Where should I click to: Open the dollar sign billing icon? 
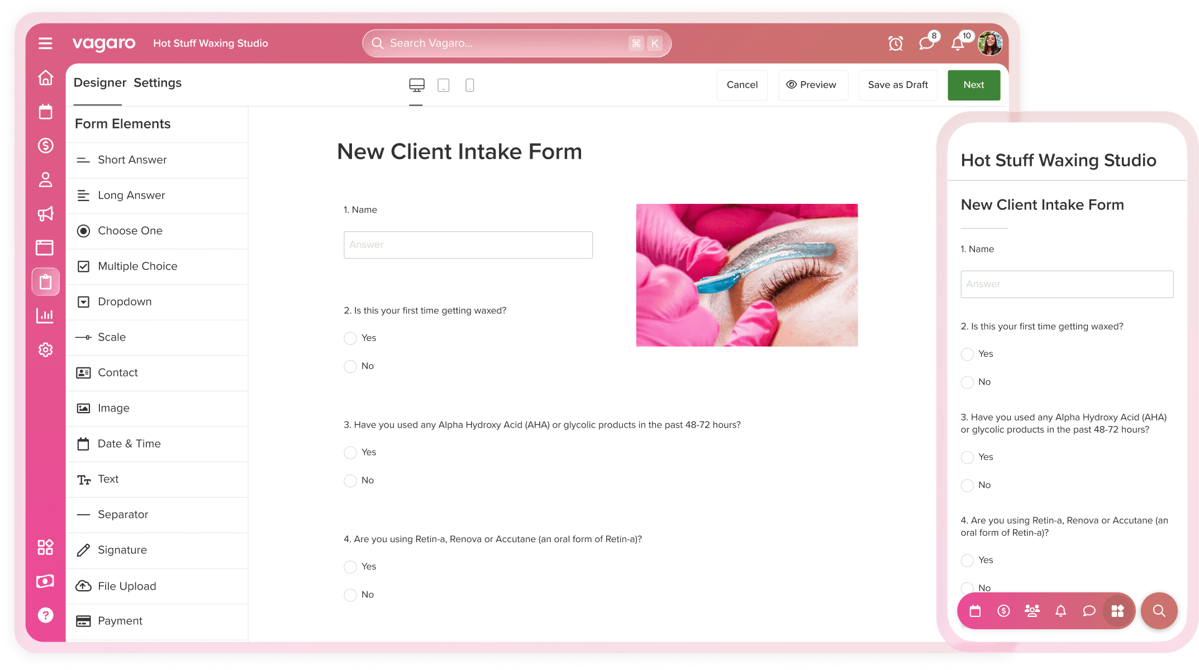[45, 146]
